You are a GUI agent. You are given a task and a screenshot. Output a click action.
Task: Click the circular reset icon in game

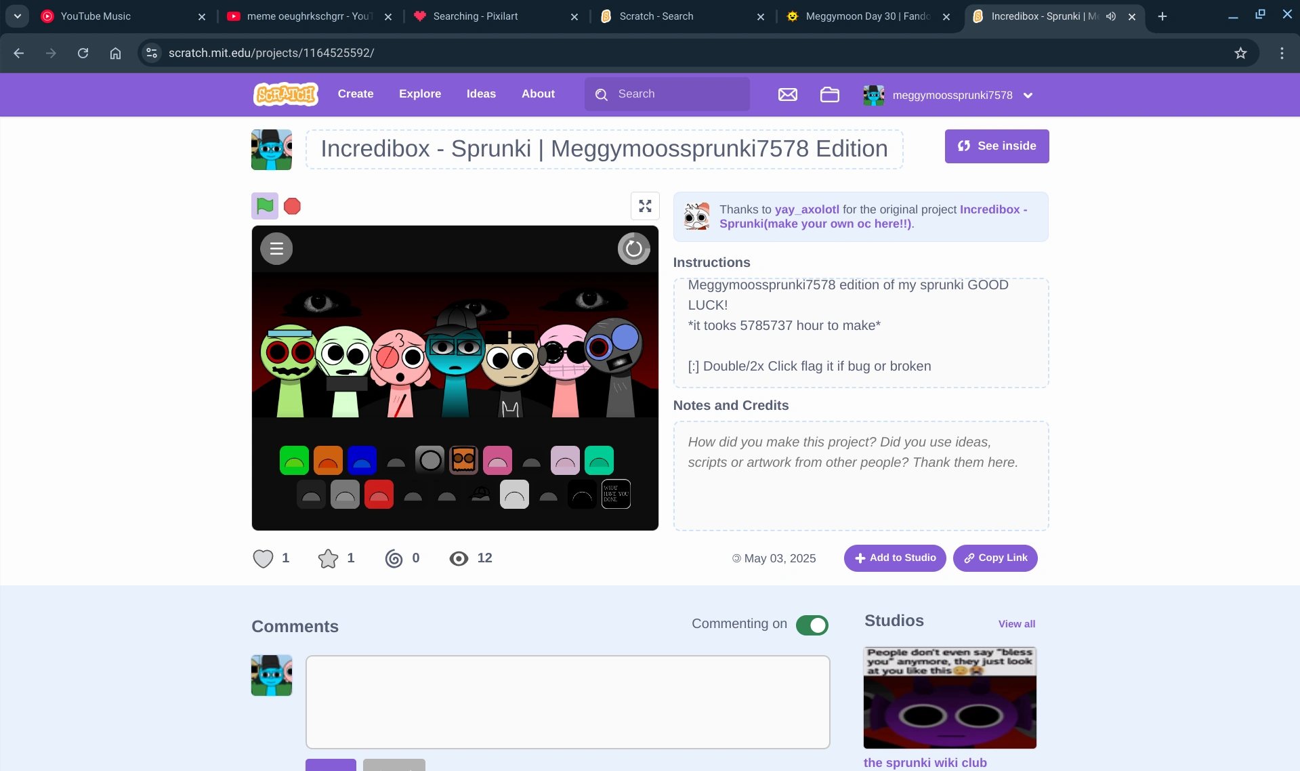(x=633, y=249)
